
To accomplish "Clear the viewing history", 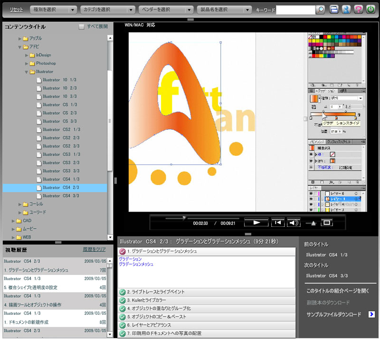I will point(94,249).
